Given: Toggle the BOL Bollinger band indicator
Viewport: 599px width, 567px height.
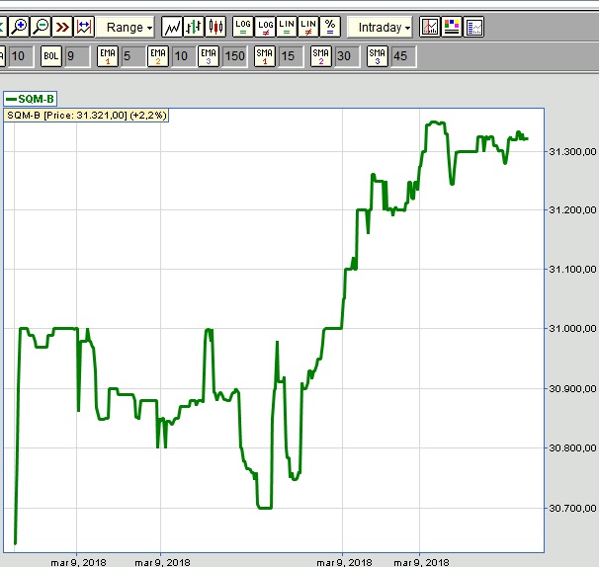Looking at the screenshot, I should 51,56.
